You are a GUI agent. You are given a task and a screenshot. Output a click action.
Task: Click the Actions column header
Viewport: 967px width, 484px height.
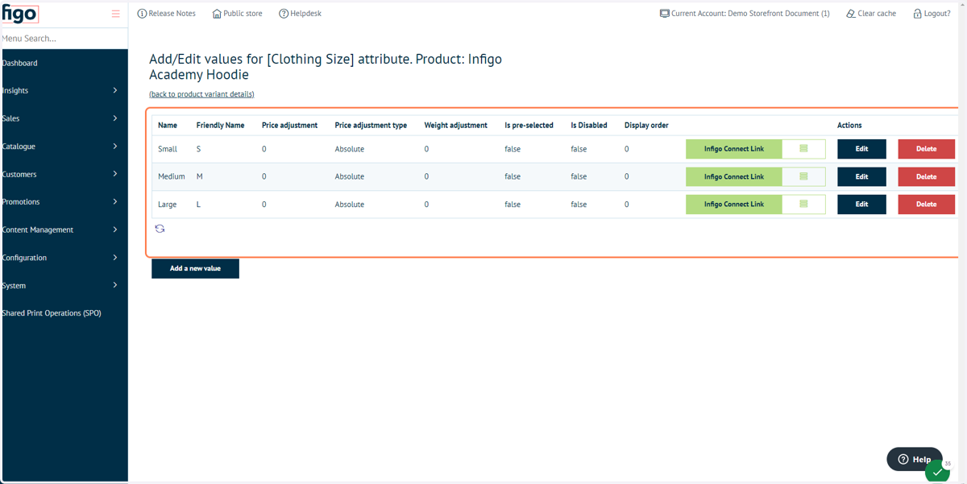pyautogui.click(x=849, y=126)
